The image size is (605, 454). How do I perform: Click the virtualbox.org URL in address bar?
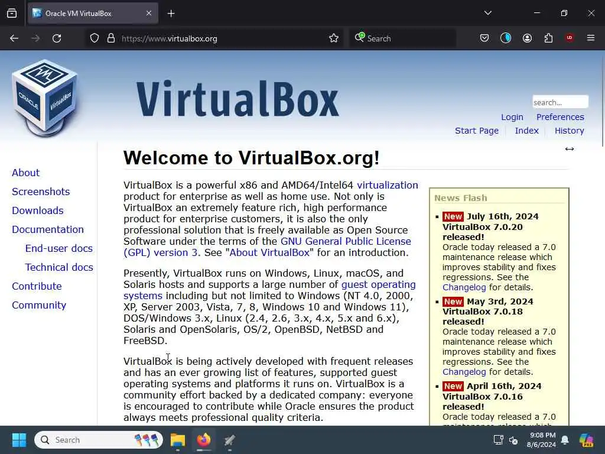[x=170, y=38]
